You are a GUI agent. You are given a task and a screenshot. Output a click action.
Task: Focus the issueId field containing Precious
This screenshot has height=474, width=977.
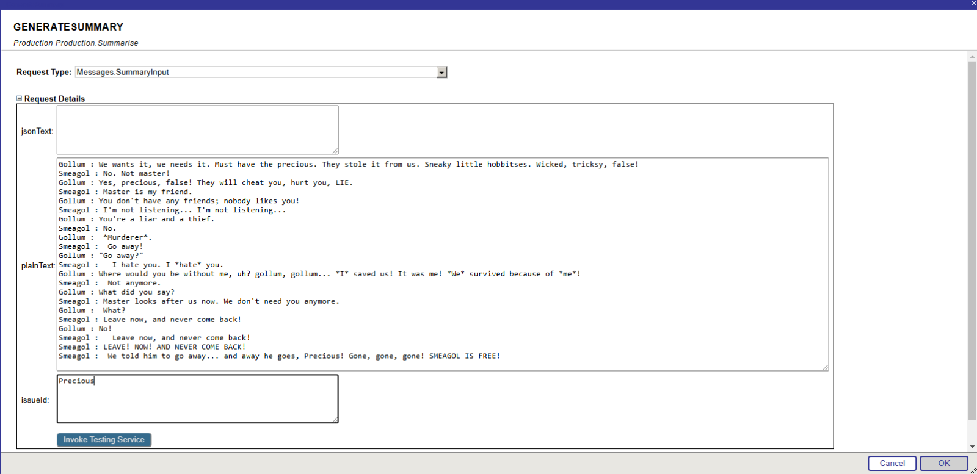click(197, 399)
